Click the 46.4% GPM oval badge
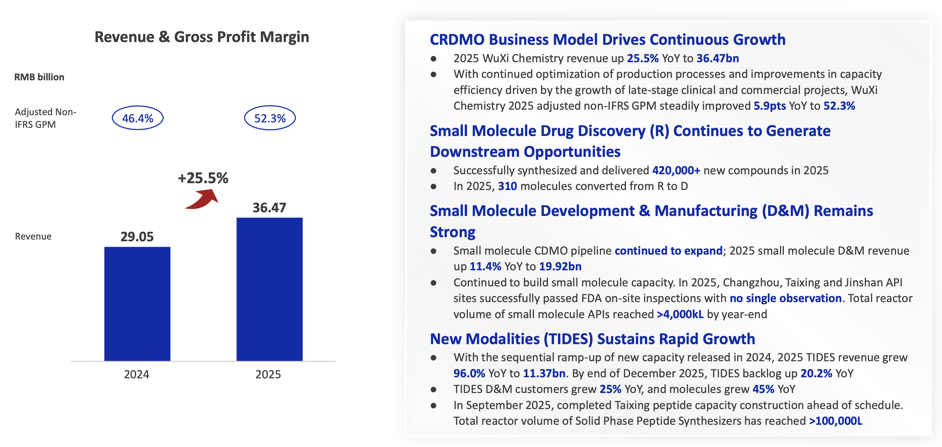 click(138, 118)
